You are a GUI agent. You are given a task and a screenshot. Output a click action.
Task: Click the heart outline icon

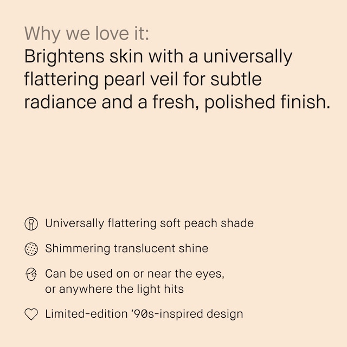point(31,314)
